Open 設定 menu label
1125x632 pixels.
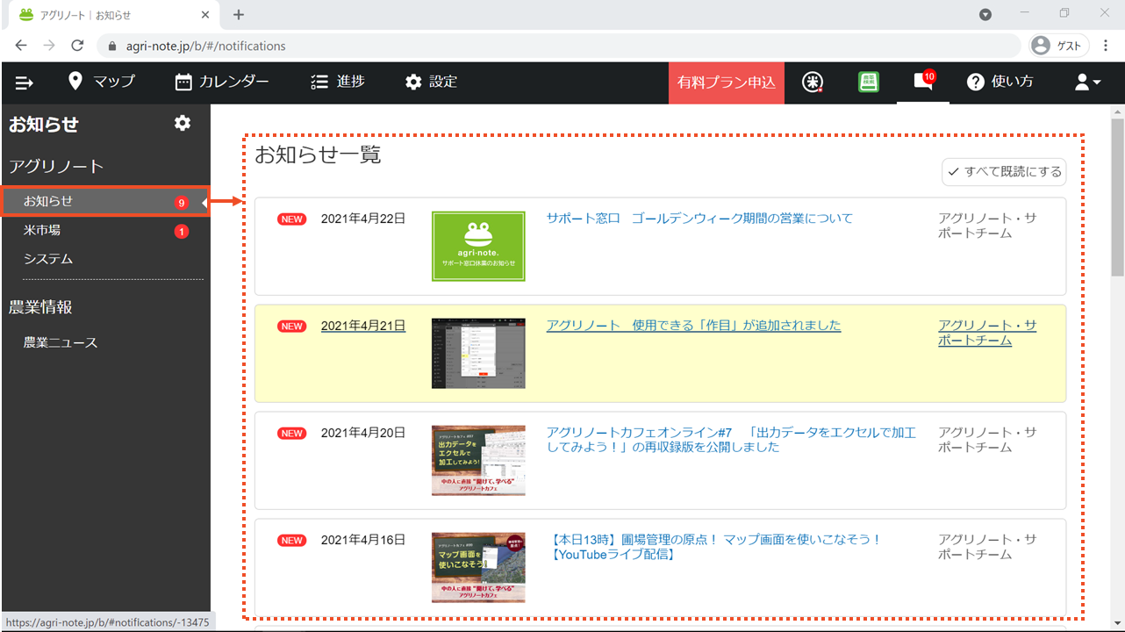tap(443, 82)
